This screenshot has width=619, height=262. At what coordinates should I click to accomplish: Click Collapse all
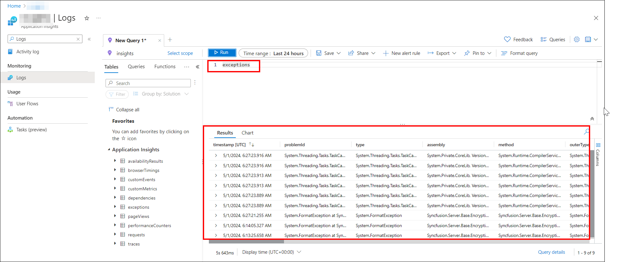point(124,109)
